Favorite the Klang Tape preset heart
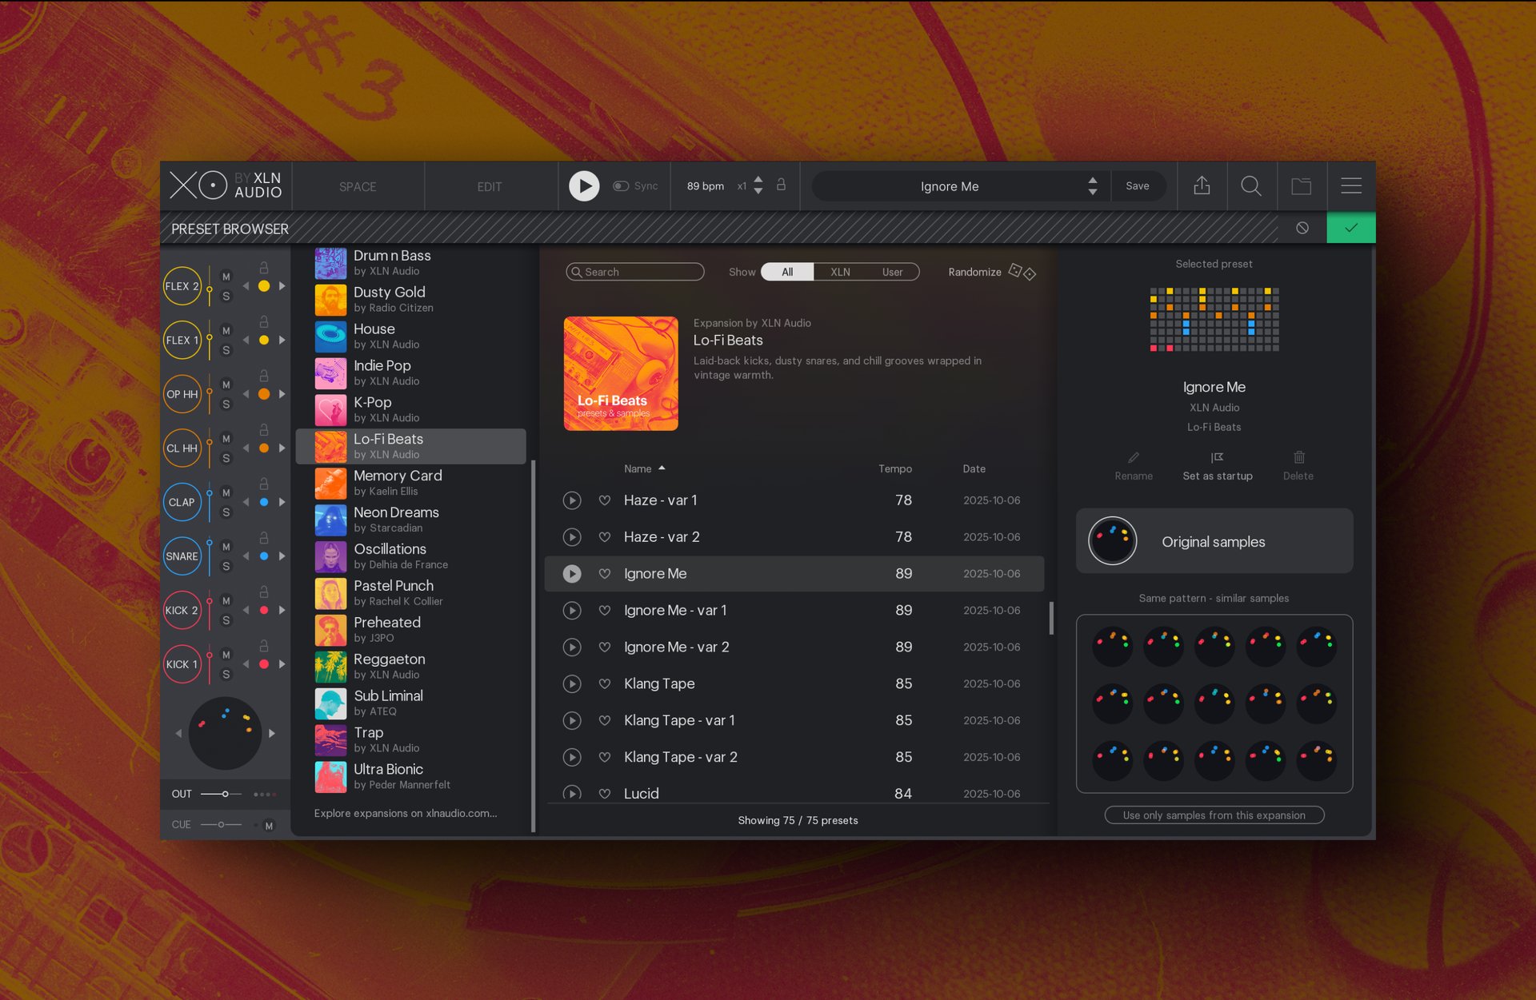The height and width of the screenshot is (1000, 1536). coord(605,683)
